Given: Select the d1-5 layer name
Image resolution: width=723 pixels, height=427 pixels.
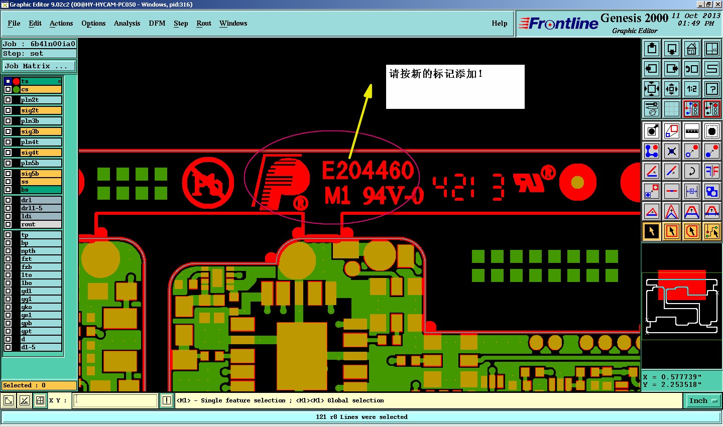Looking at the screenshot, I should tap(41, 347).
